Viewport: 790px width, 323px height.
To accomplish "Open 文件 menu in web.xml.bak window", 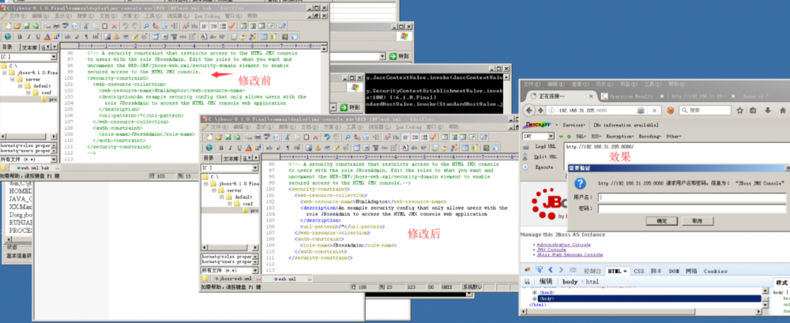I will tap(17, 16).
